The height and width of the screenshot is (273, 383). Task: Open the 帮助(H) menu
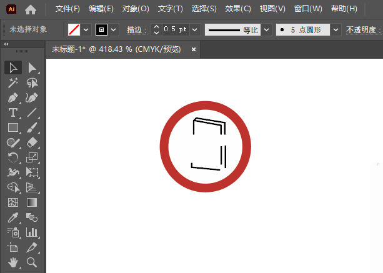tap(344, 9)
